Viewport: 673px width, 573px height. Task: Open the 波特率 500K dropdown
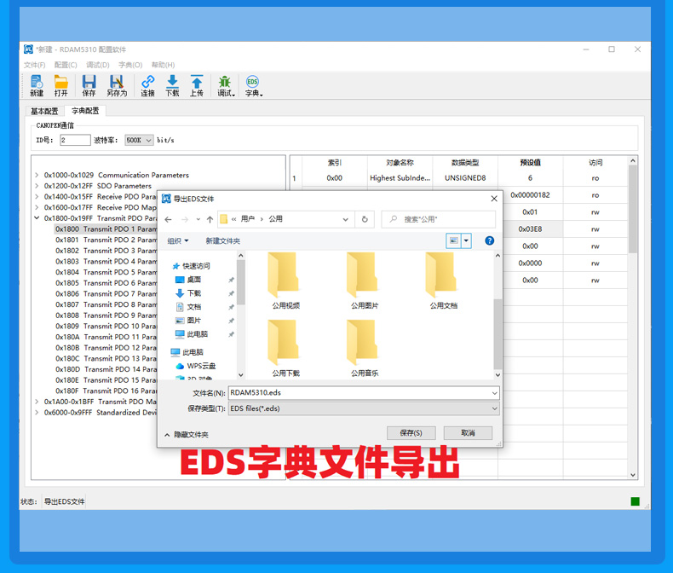pos(139,140)
